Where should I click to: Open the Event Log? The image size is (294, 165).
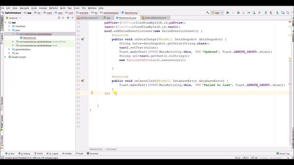point(283,154)
